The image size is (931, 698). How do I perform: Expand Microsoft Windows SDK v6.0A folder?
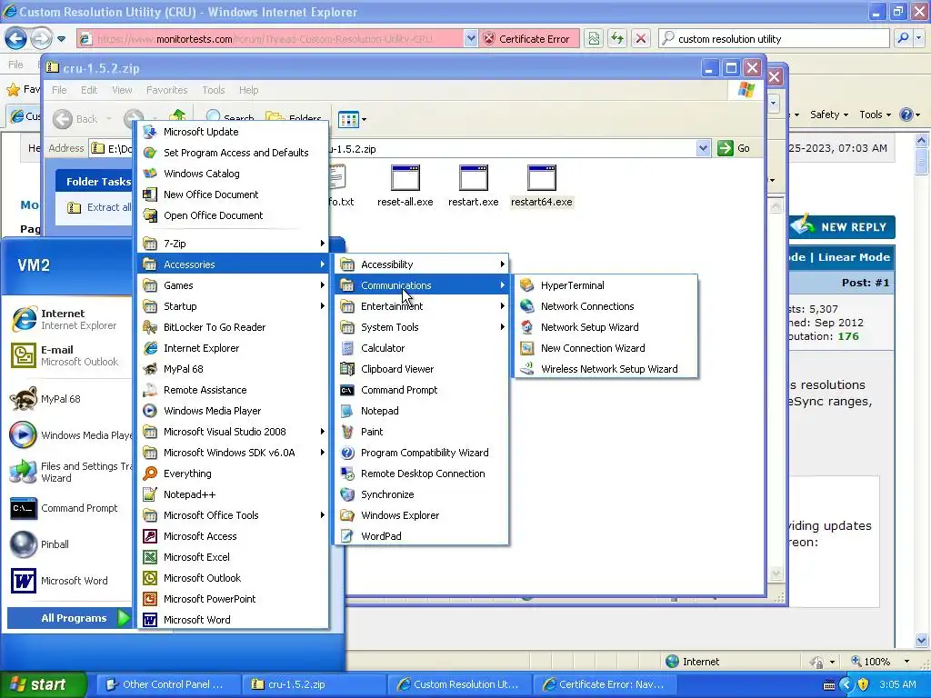click(233, 453)
